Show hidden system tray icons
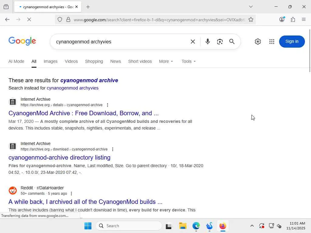This screenshot has height=233, width=311. pyautogui.click(x=252, y=226)
